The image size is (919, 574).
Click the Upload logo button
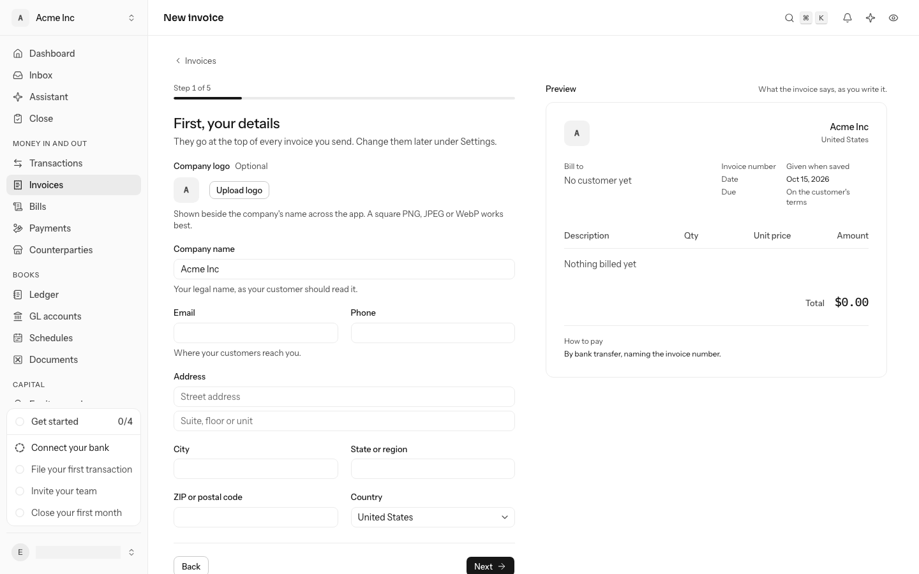click(239, 190)
